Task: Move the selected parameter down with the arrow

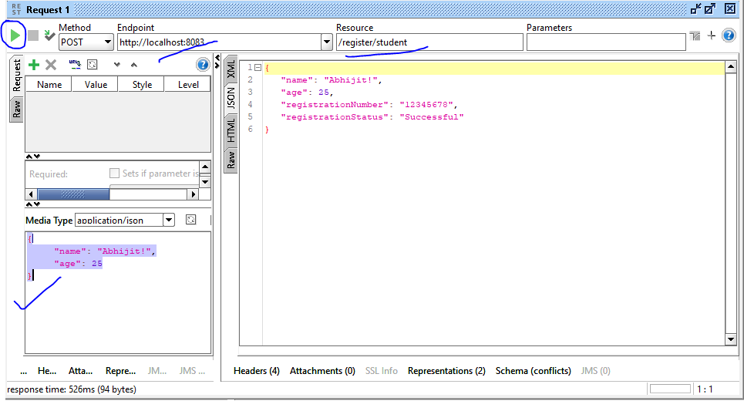Action: 117,66
